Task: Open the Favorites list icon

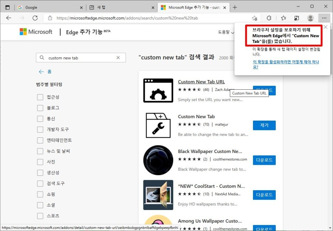Action: [283, 18]
